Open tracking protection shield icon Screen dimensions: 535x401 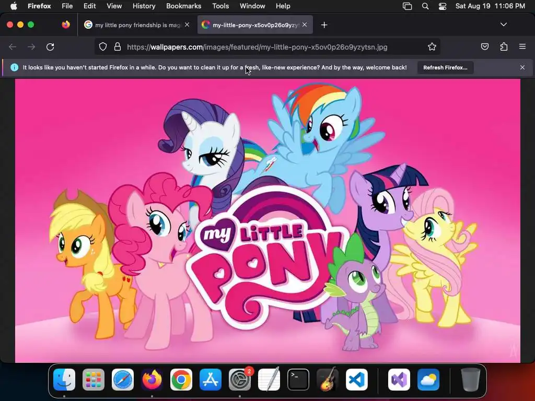103,47
